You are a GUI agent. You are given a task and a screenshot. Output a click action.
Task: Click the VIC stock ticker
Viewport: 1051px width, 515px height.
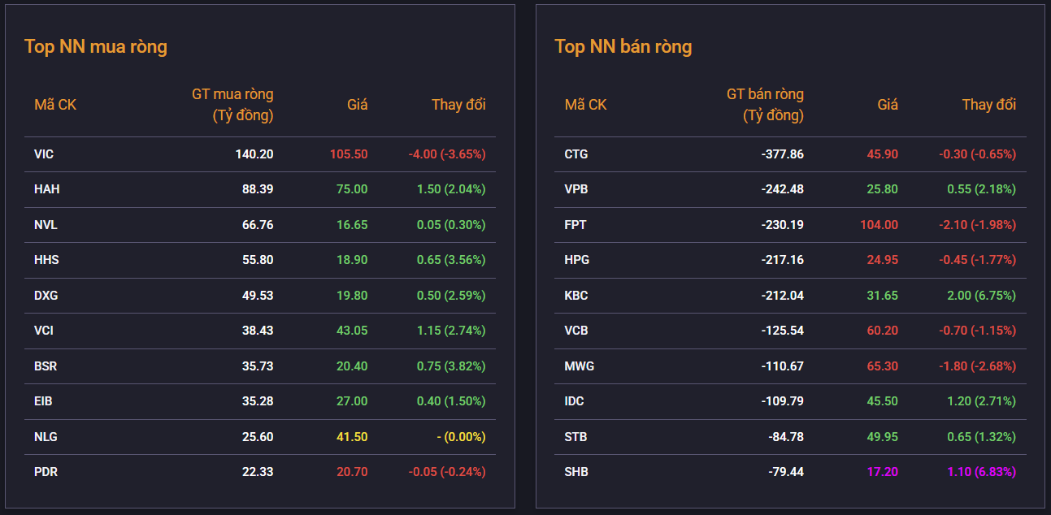click(x=44, y=154)
